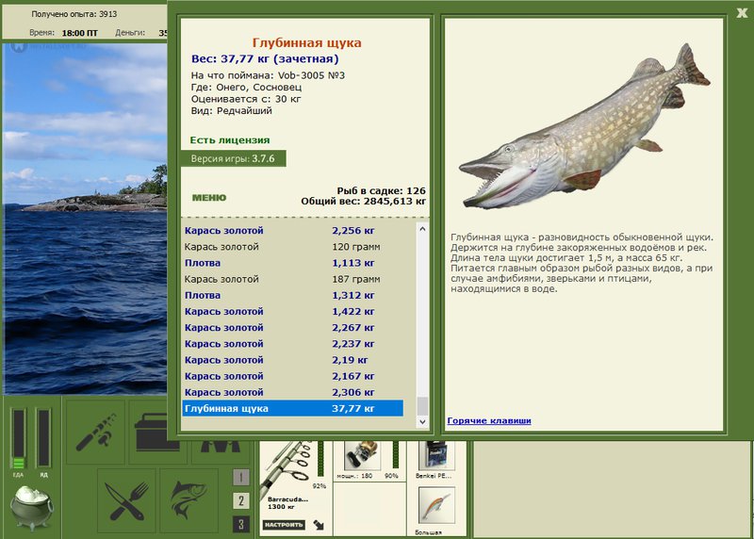Screen dimensions: 754x539
Task: Select Карась золотой 1,422 кг row
Action: (293, 312)
